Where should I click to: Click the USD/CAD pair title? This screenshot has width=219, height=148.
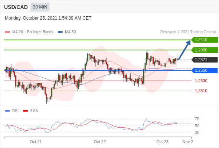pyautogui.click(x=16, y=7)
